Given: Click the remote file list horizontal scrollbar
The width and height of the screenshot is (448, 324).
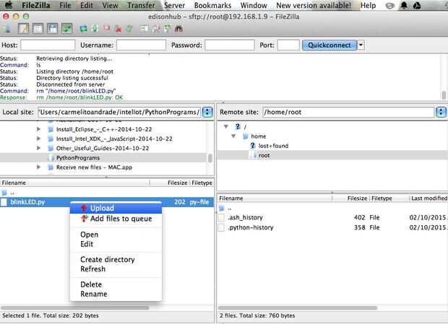Looking at the screenshot, I should click(x=298, y=307).
